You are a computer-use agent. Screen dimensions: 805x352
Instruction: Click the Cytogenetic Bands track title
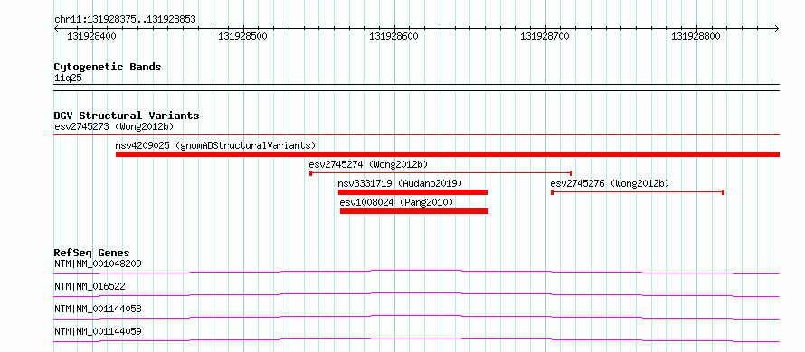click(x=108, y=67)
